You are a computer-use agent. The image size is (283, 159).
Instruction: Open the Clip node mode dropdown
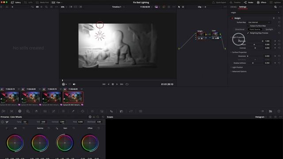(x=200, y=7)
